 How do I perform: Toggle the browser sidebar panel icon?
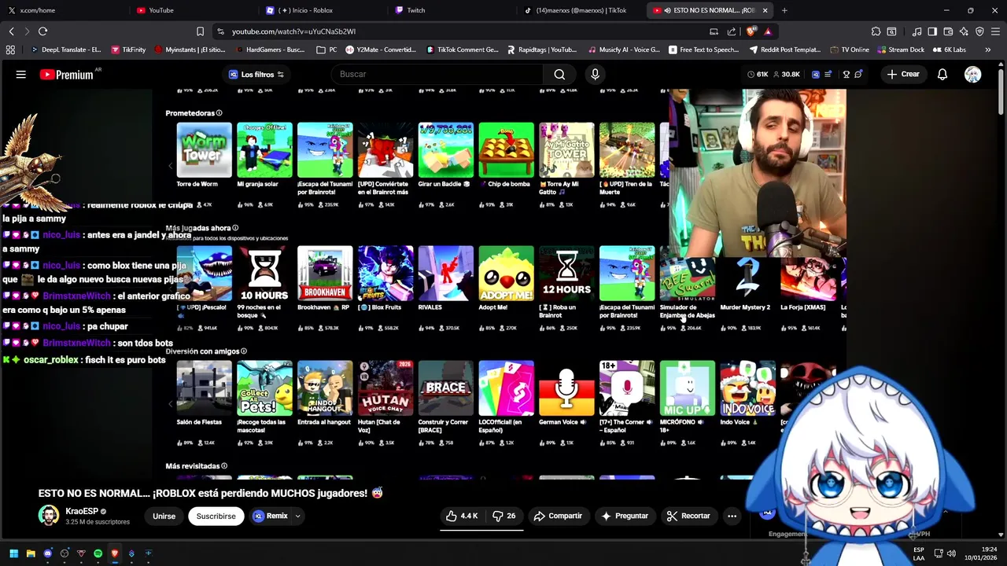(x=932, y=31)
